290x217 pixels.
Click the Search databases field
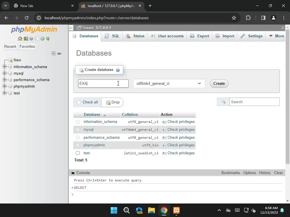[255, 102]
